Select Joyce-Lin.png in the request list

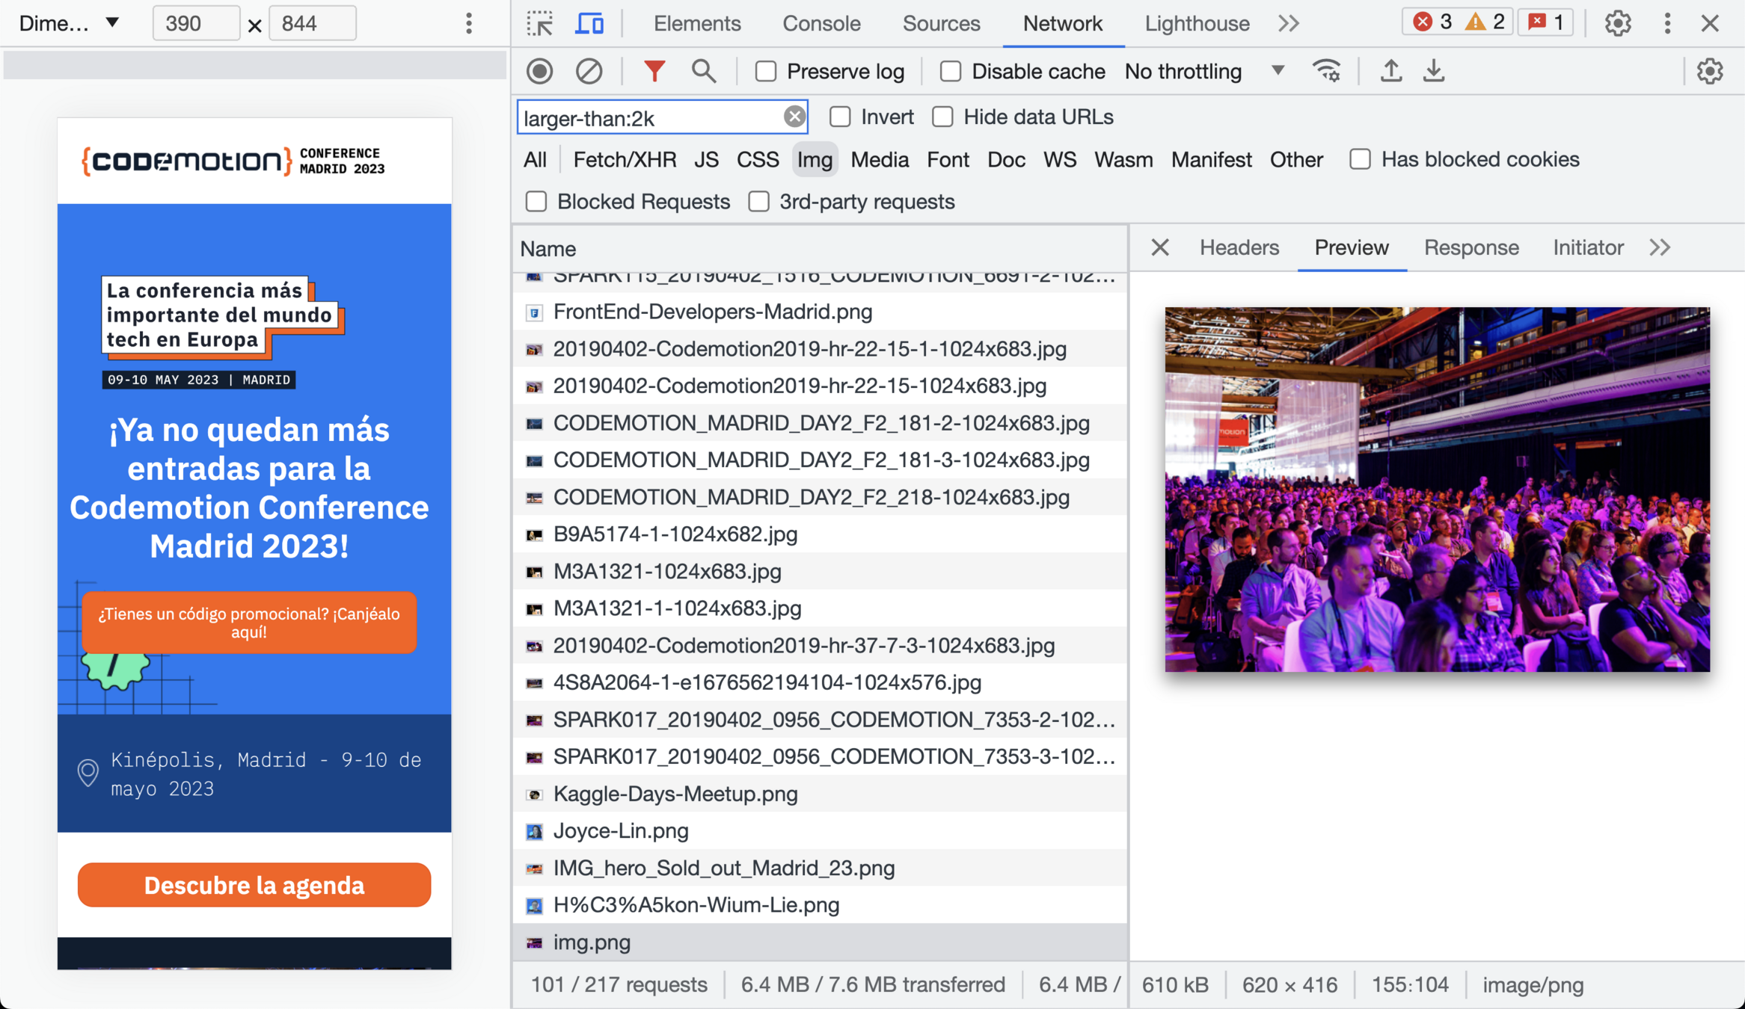coord(621,830)
